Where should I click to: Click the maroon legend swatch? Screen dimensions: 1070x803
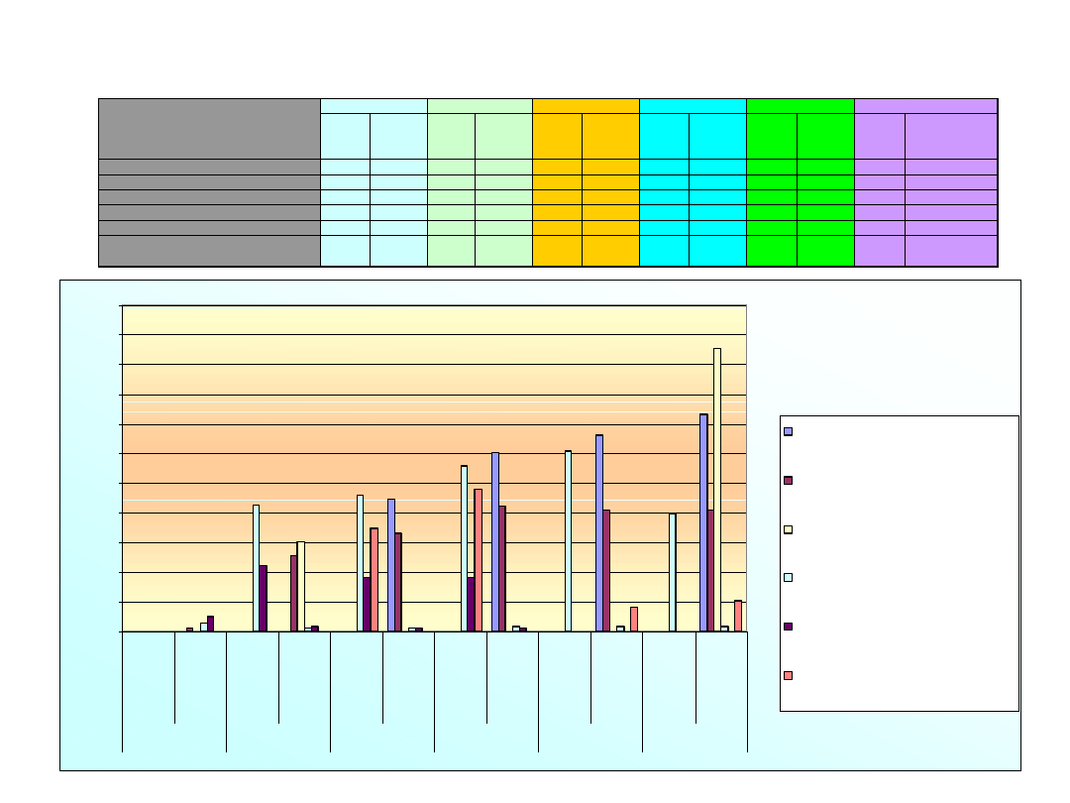pos(789,480)
